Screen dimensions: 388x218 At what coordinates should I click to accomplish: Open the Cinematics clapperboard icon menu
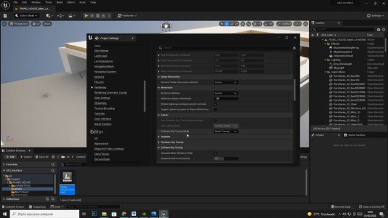[x=72, y=16]
